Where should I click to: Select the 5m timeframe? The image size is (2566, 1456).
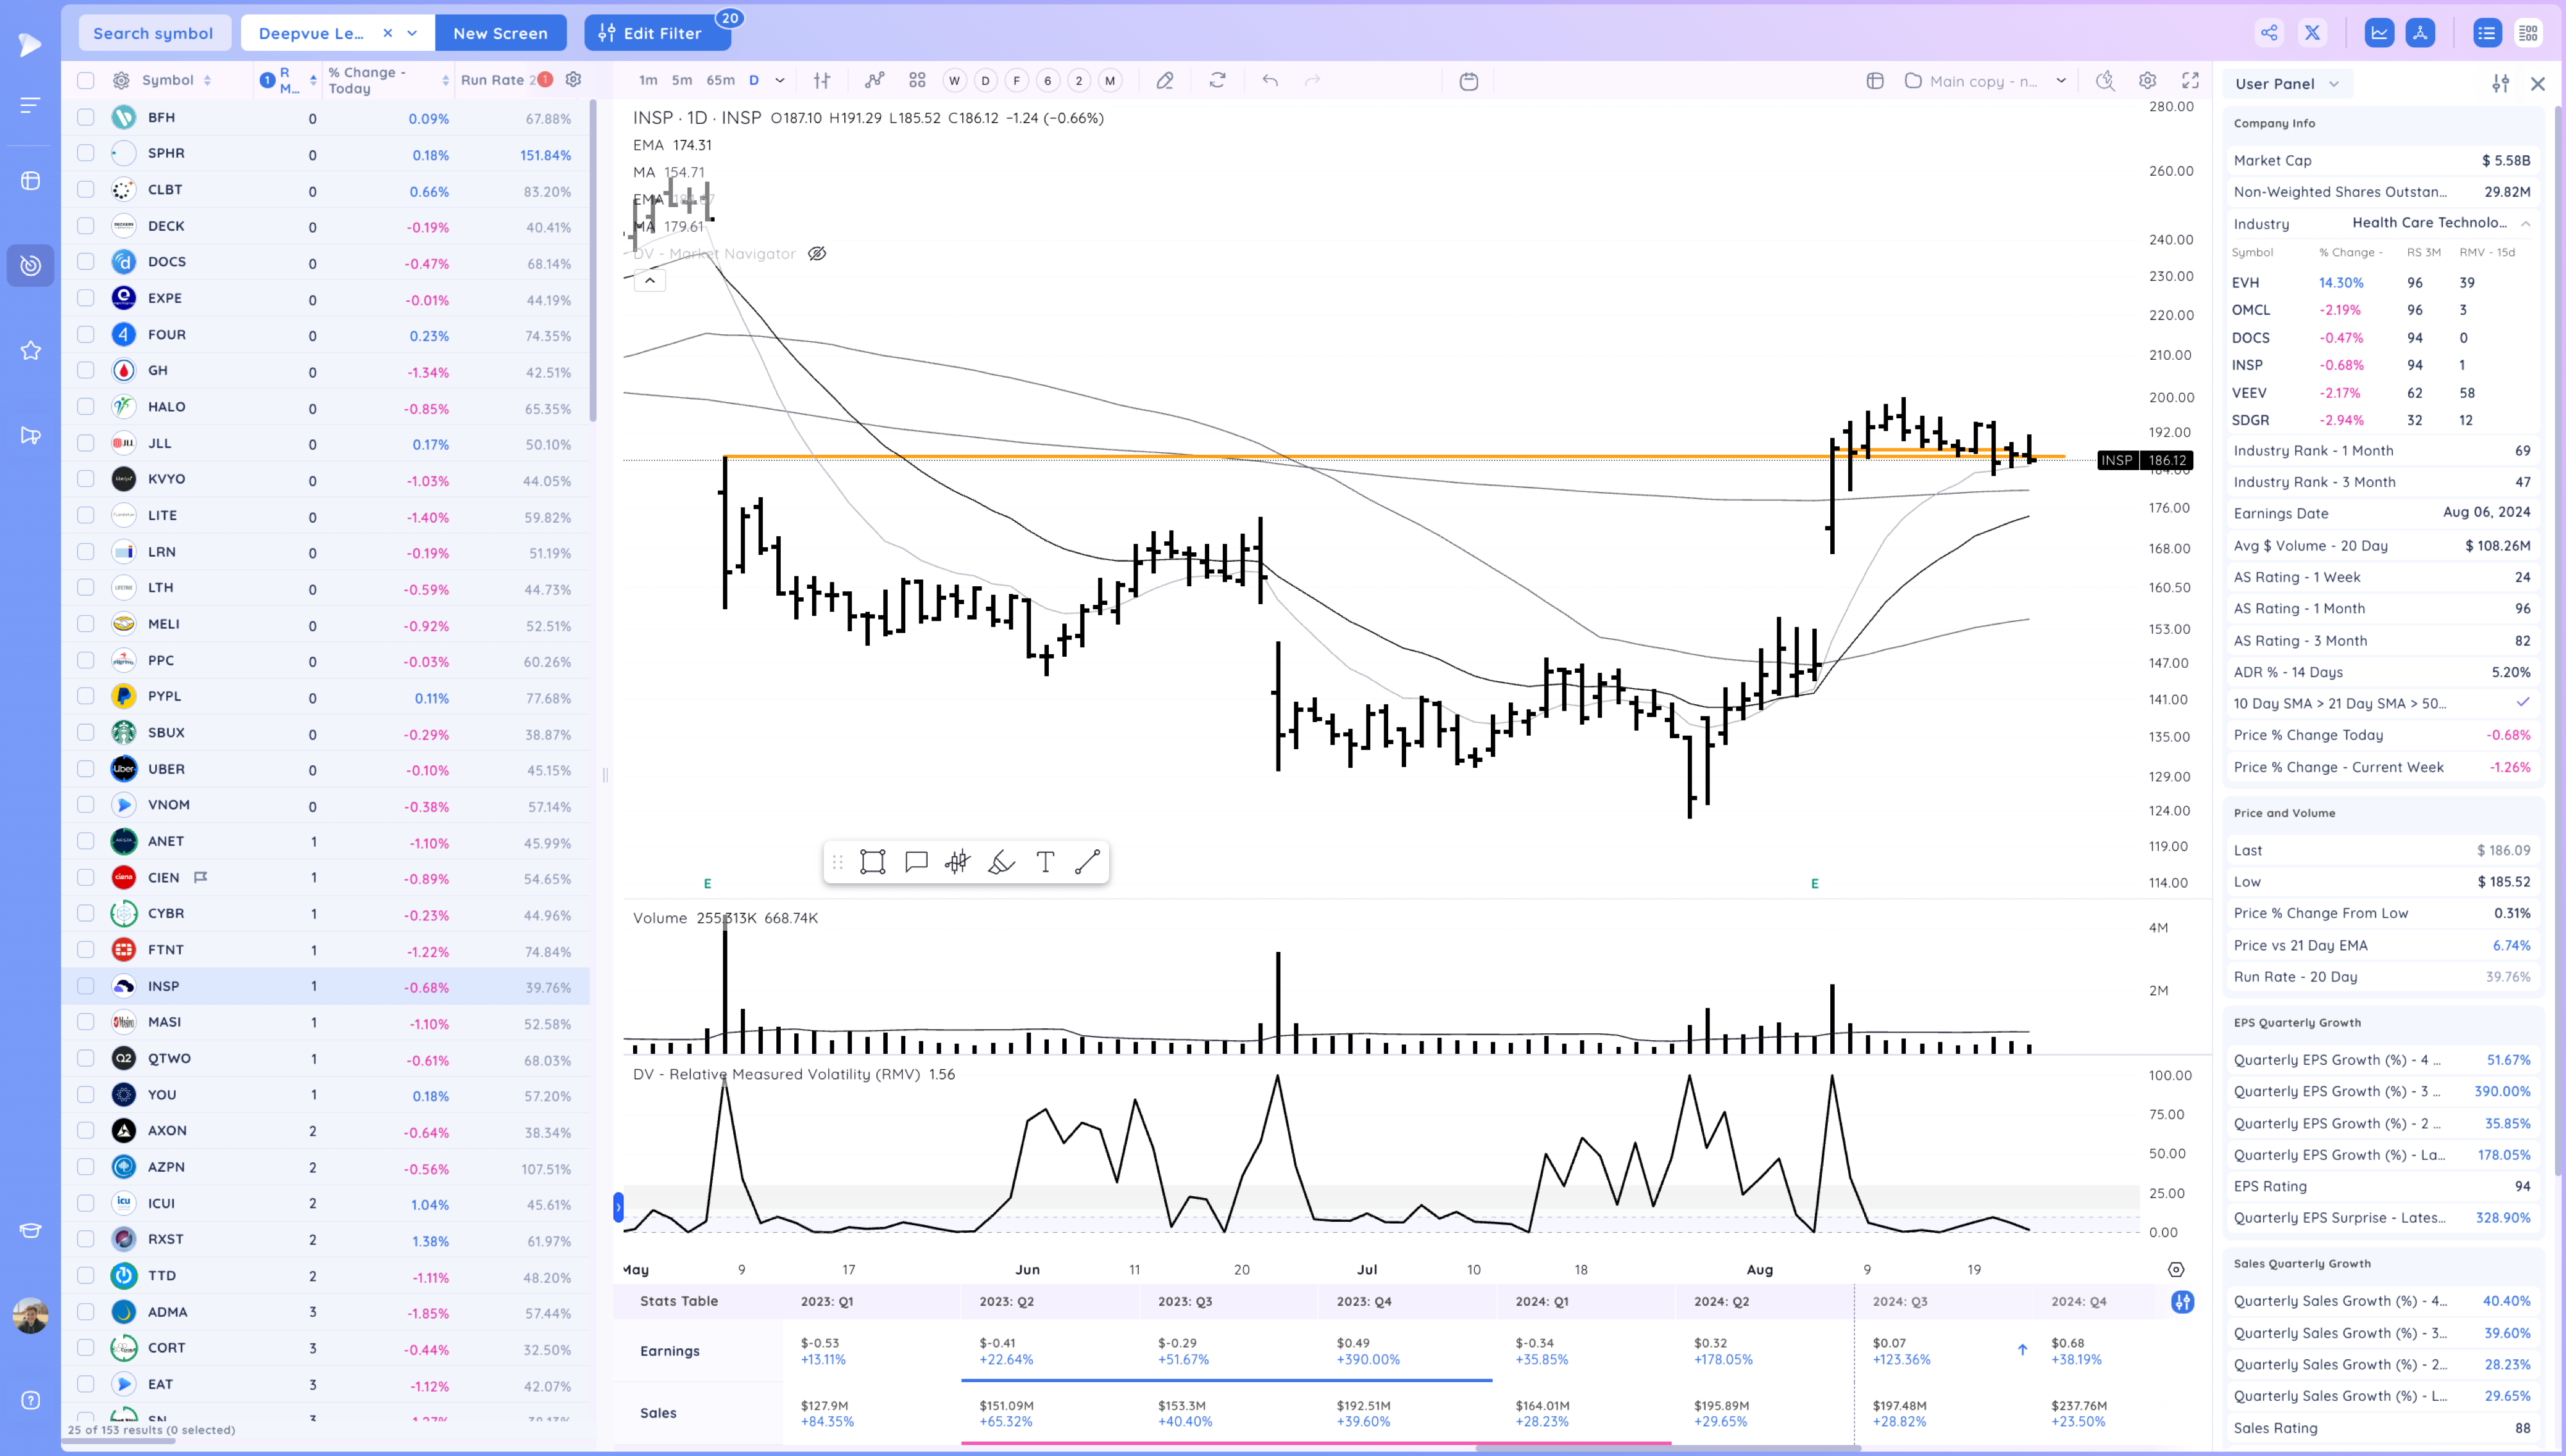click(682, 81)
